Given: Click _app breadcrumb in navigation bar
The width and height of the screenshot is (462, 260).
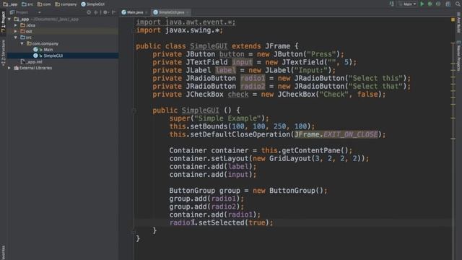Looking at the screenshot, I should (10, 4).
